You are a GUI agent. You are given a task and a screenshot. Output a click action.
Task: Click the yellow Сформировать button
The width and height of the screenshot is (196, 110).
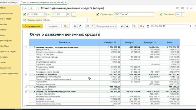32,26
